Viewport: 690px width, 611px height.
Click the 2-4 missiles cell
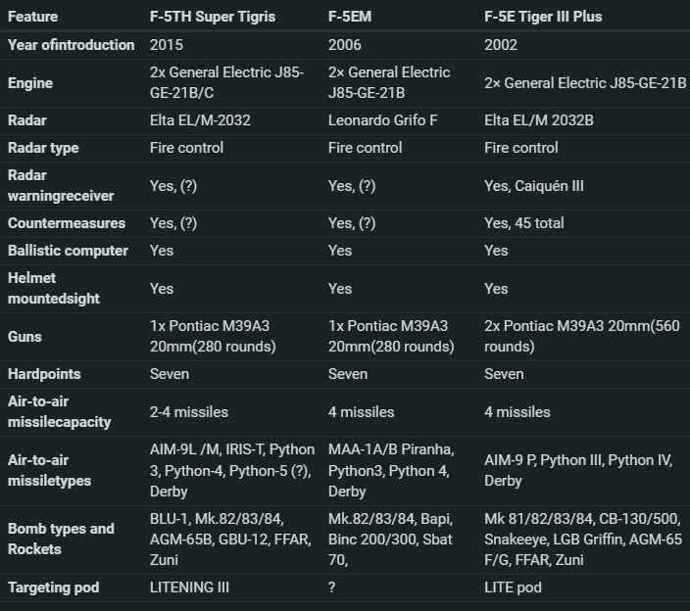point(189,412)
